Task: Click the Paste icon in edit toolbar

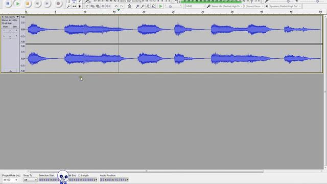Action: [x=98, y=6]
